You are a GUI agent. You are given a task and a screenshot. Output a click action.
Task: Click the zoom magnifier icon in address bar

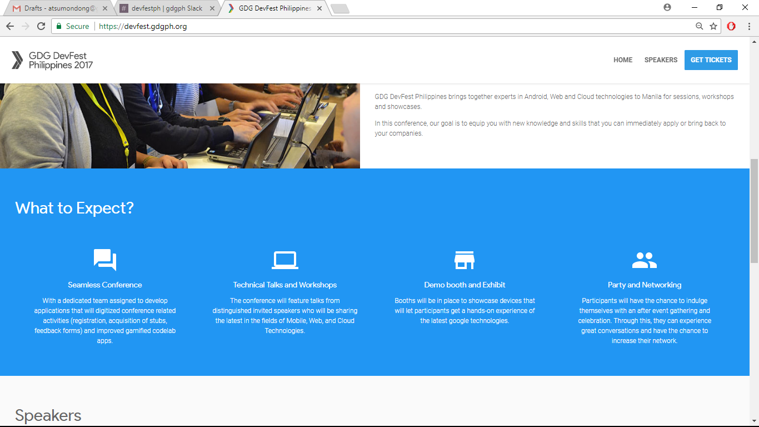click(700, 26)
